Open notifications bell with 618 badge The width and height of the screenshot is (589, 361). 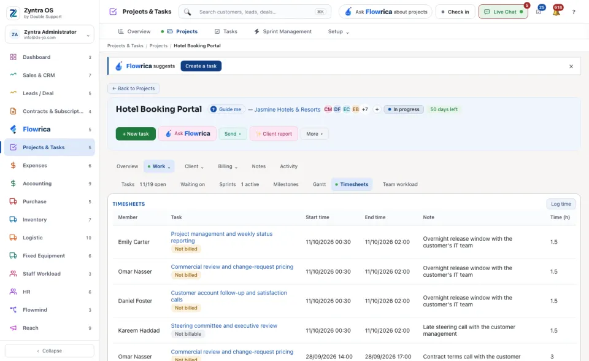point(556,12)
